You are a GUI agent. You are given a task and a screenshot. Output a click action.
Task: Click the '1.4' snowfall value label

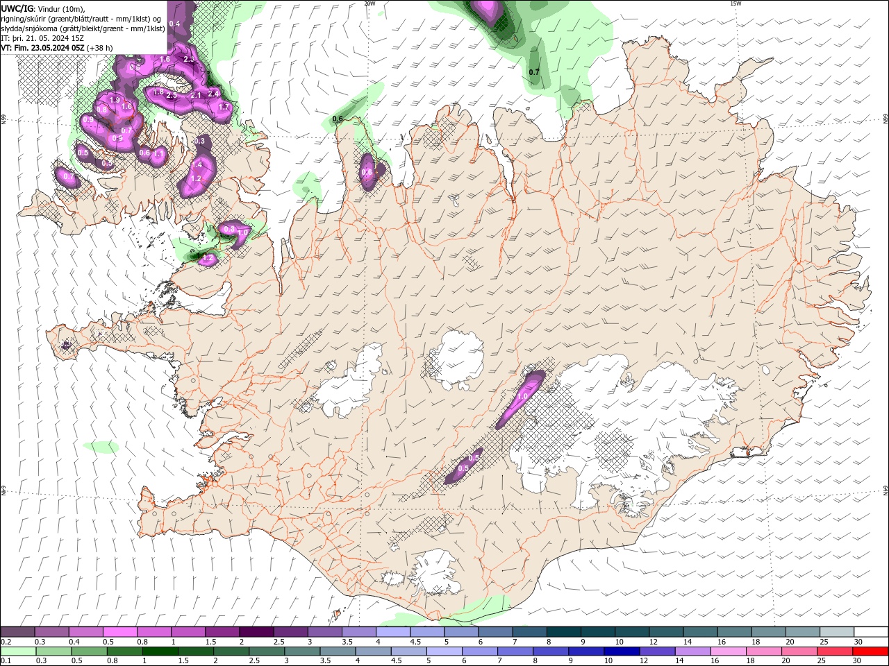click(197, 165)
